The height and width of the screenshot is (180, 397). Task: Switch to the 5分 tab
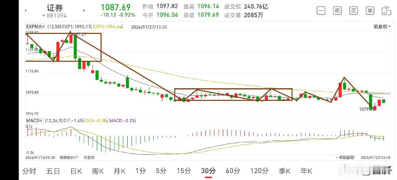pyautogui.click(x=161, y=171)
